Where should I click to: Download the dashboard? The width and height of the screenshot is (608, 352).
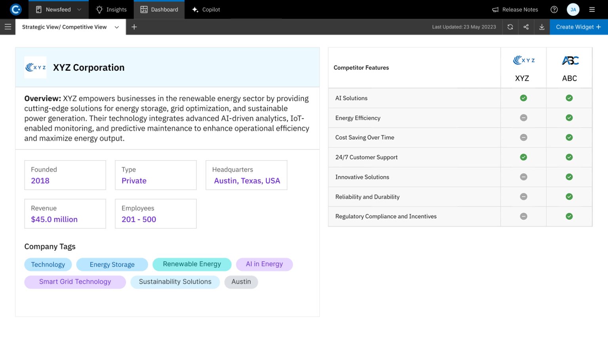(x=542, y=27)
